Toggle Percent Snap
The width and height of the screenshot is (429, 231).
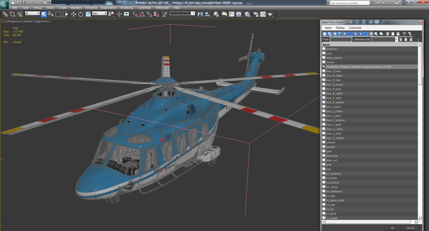(x=149, y=14)
